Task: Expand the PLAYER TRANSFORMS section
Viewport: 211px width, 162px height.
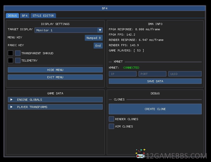Action: pos(55,107)
